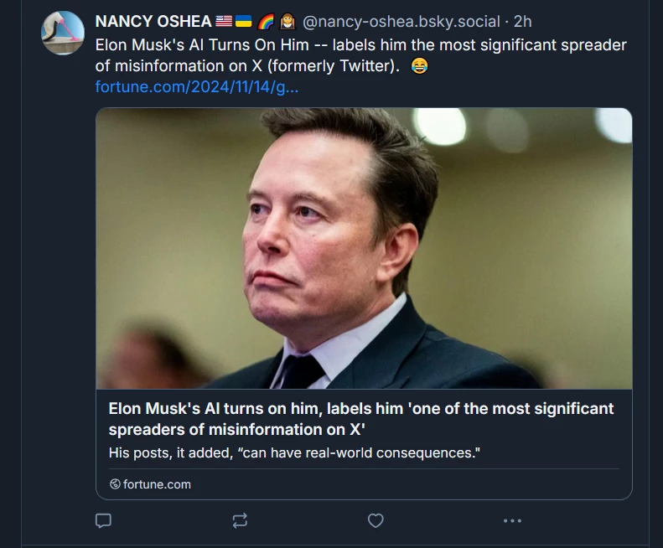Click the woman emoji before the handle
Screen dimensions: 663x548
click(287, 22)
